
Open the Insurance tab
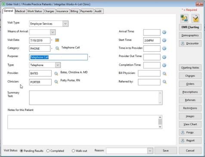pos(62,11)
